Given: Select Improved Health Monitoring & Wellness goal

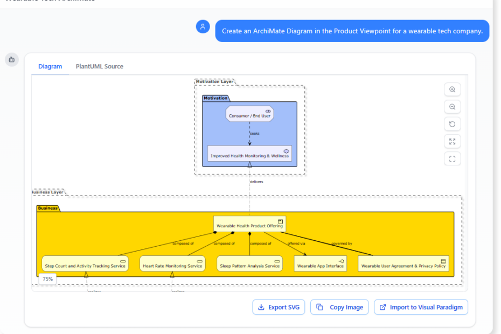Looking at the screenshot, I should click(249, 154).
